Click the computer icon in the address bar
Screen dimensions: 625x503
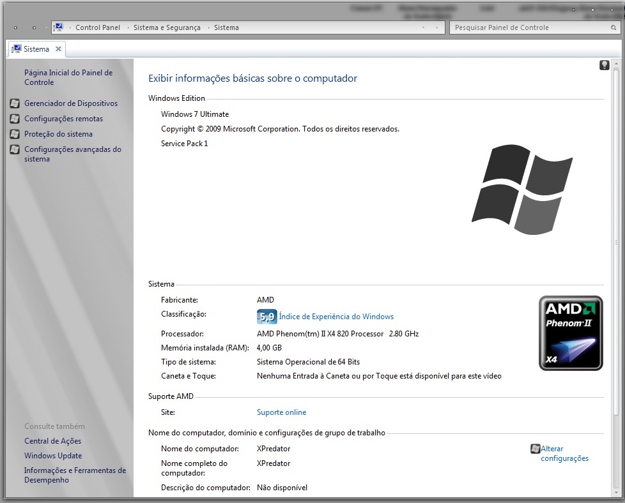click(59, 27)
